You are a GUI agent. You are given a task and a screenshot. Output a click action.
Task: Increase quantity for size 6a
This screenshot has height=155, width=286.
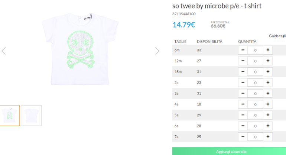click(268, 126)
